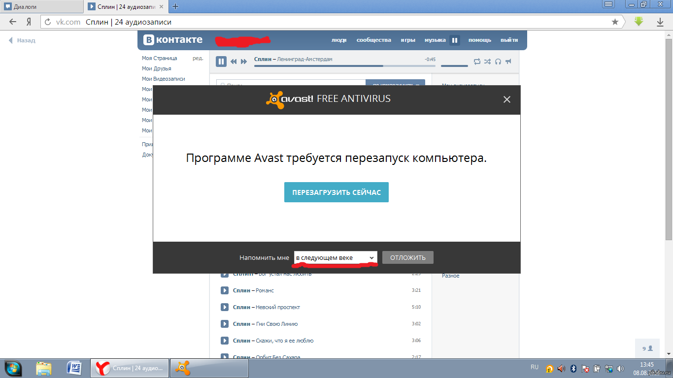This screenshot has width=673, height=378.
Task: Open Microsoft Word from the taskbar
Action: 74,368
